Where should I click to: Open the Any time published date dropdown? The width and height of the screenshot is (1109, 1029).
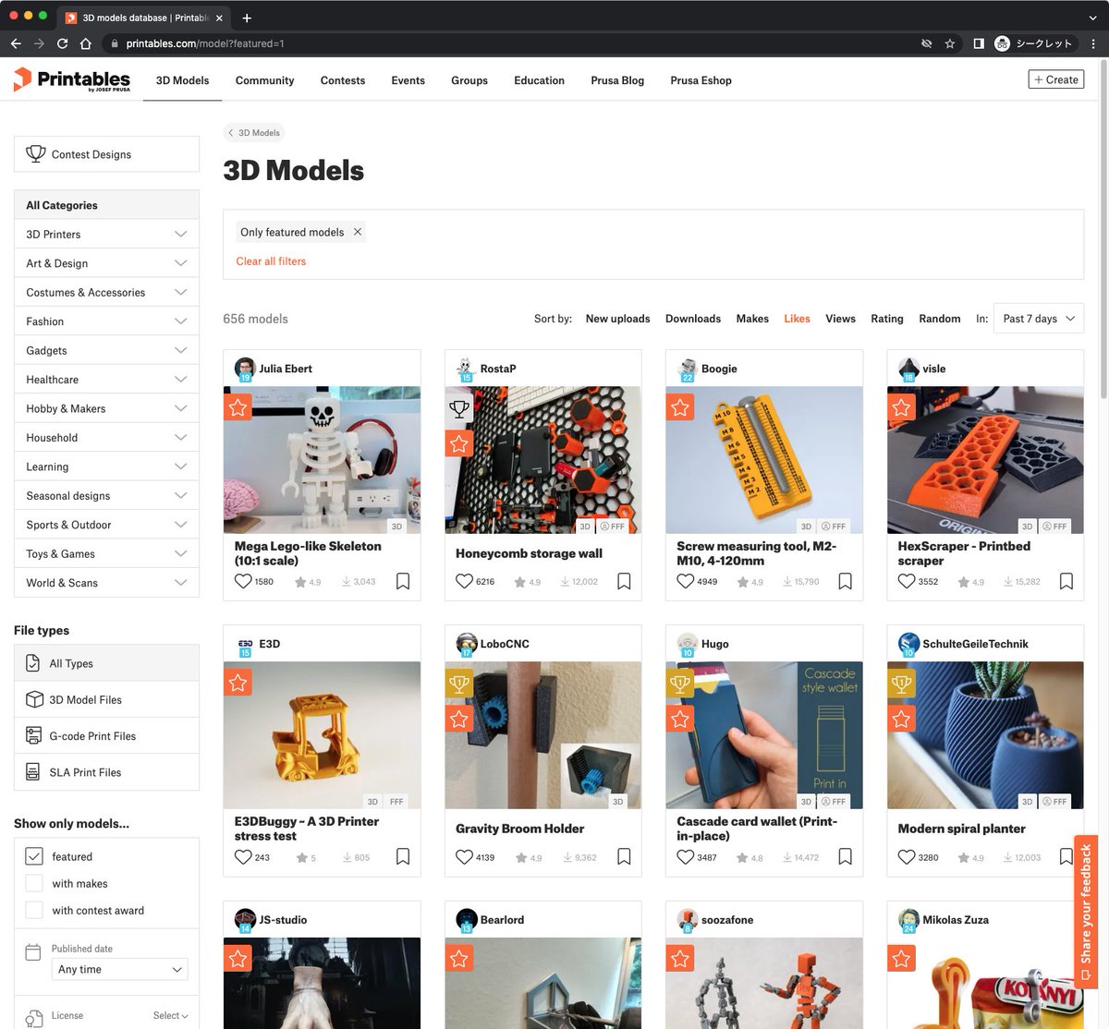point(119,969)
